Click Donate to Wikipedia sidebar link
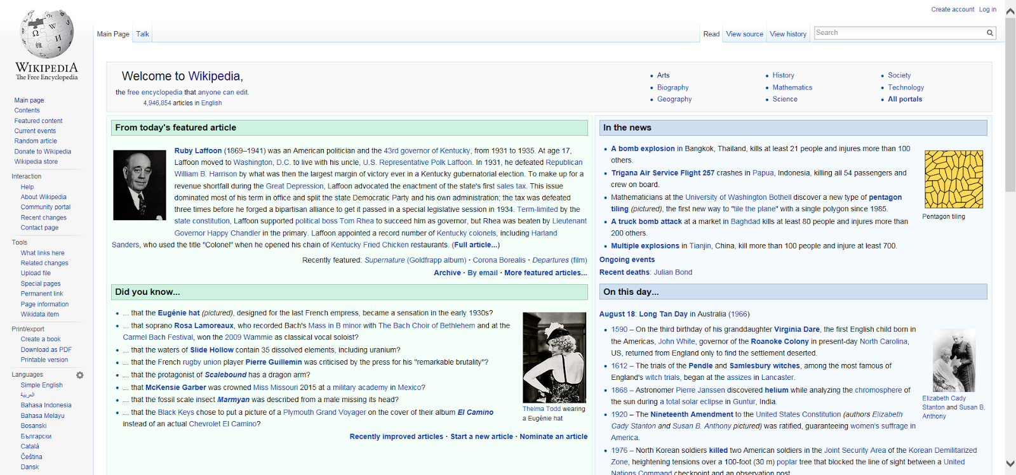1016x475 pixels. pos(43,152)
